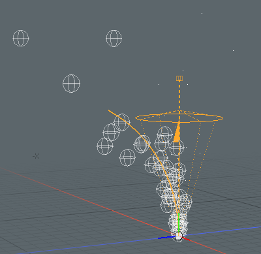Screen dimensions: 261x254
Task: Select the orange square handle atop dashed line
Action: [x=179, y=78]
